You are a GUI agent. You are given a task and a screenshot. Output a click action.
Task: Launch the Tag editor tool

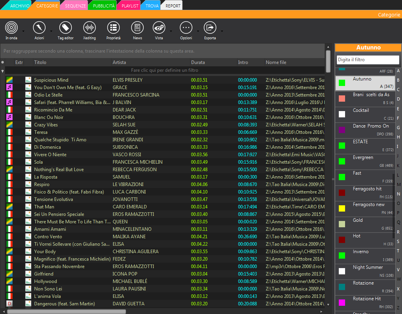coord(66,28)
